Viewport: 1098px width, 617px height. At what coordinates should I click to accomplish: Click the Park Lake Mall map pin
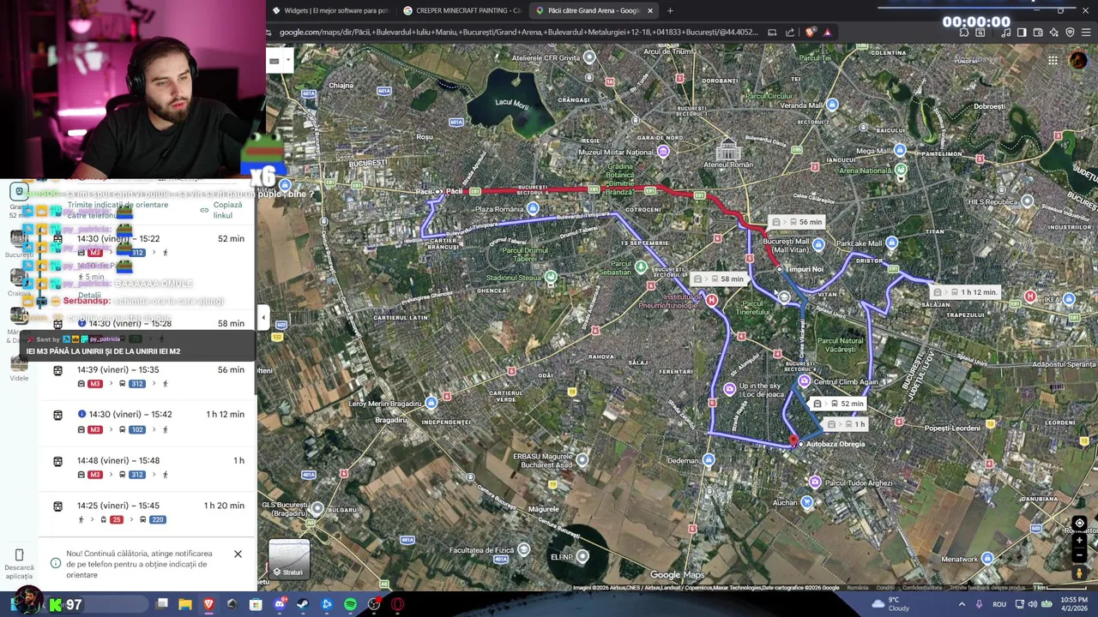tap(892, 243)
